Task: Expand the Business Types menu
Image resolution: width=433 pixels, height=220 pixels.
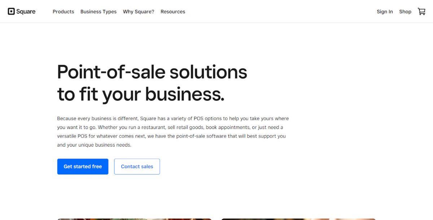Action: tap(99, 12)
